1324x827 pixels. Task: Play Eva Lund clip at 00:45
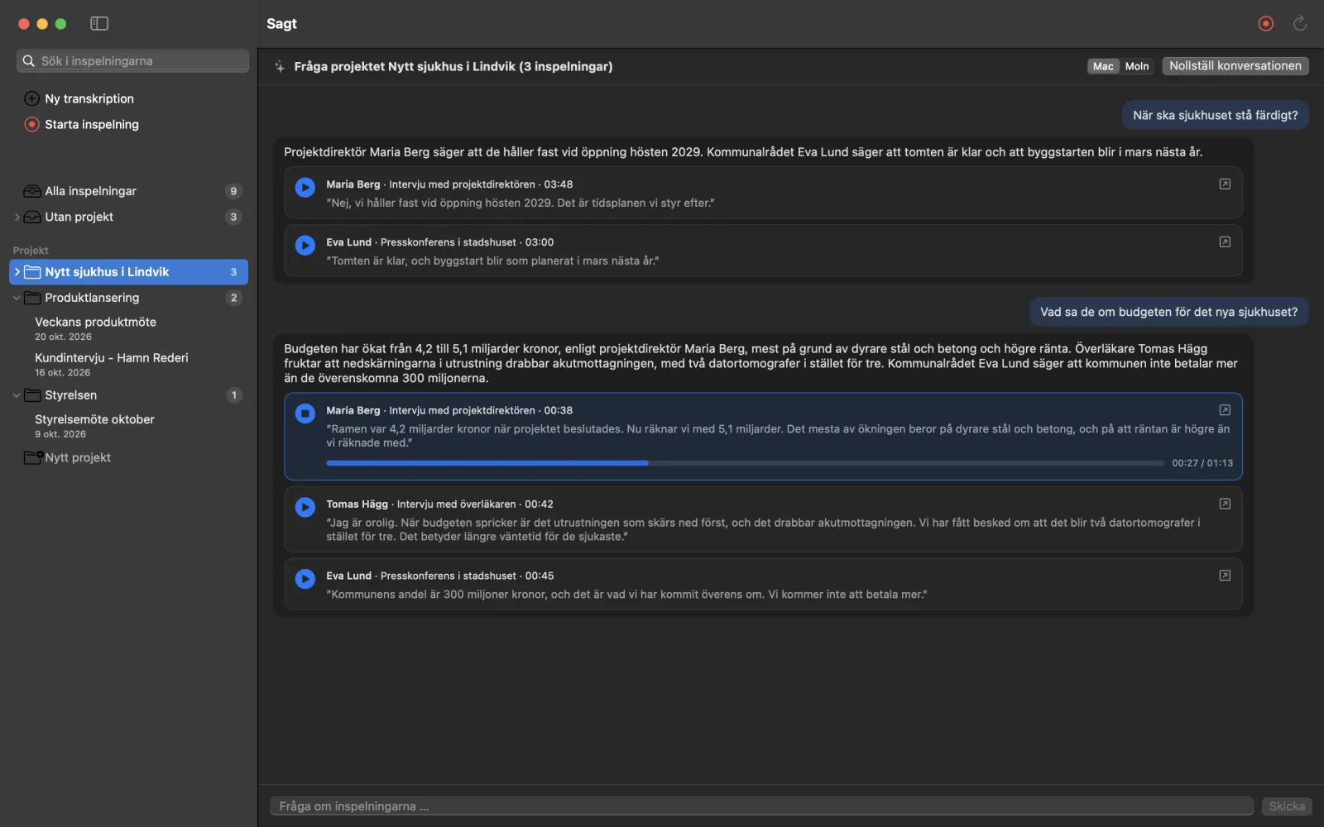[305, 579]
